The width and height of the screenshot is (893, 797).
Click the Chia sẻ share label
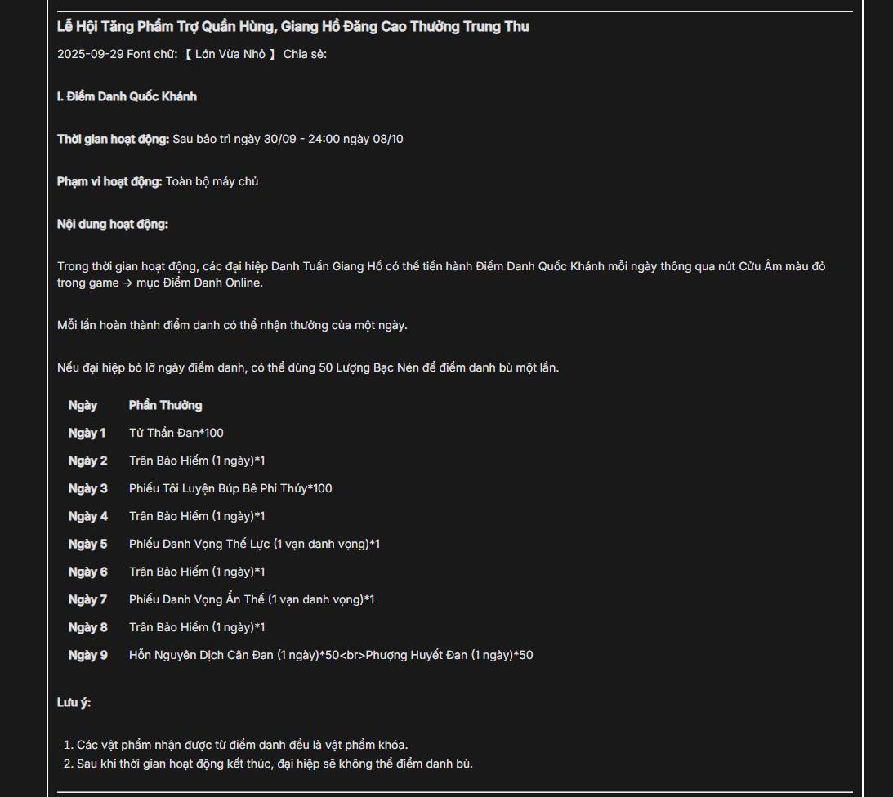click(x=305, y=54)
